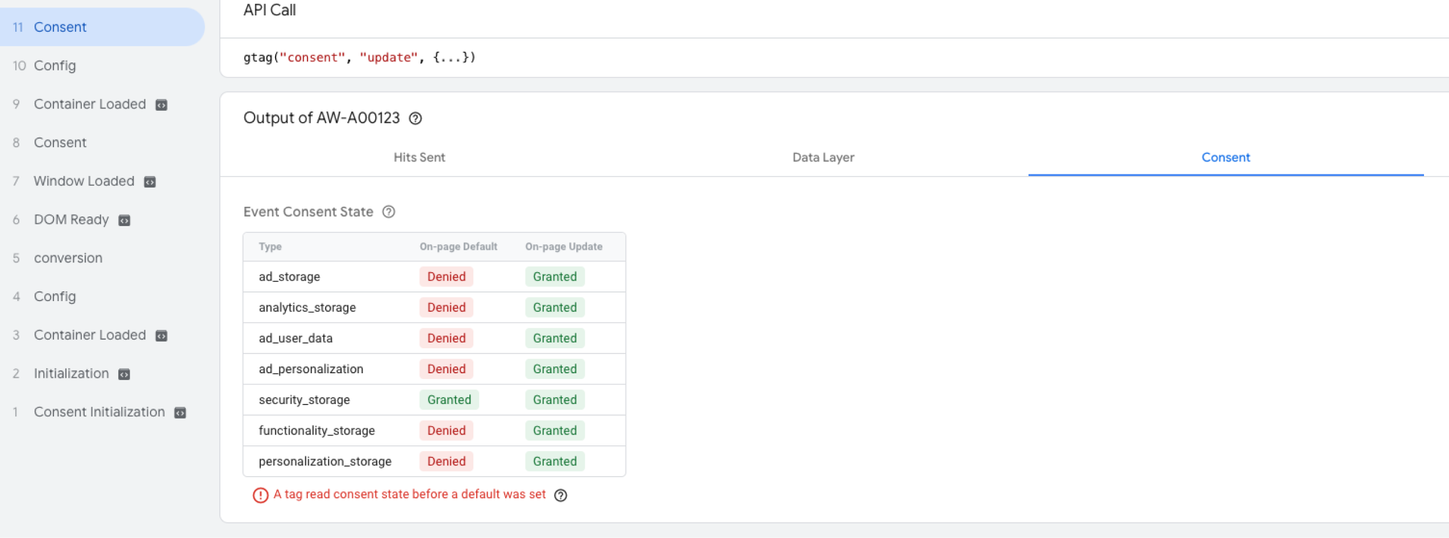Open event 8 Consent in sidebar

[x=60, y=143]
